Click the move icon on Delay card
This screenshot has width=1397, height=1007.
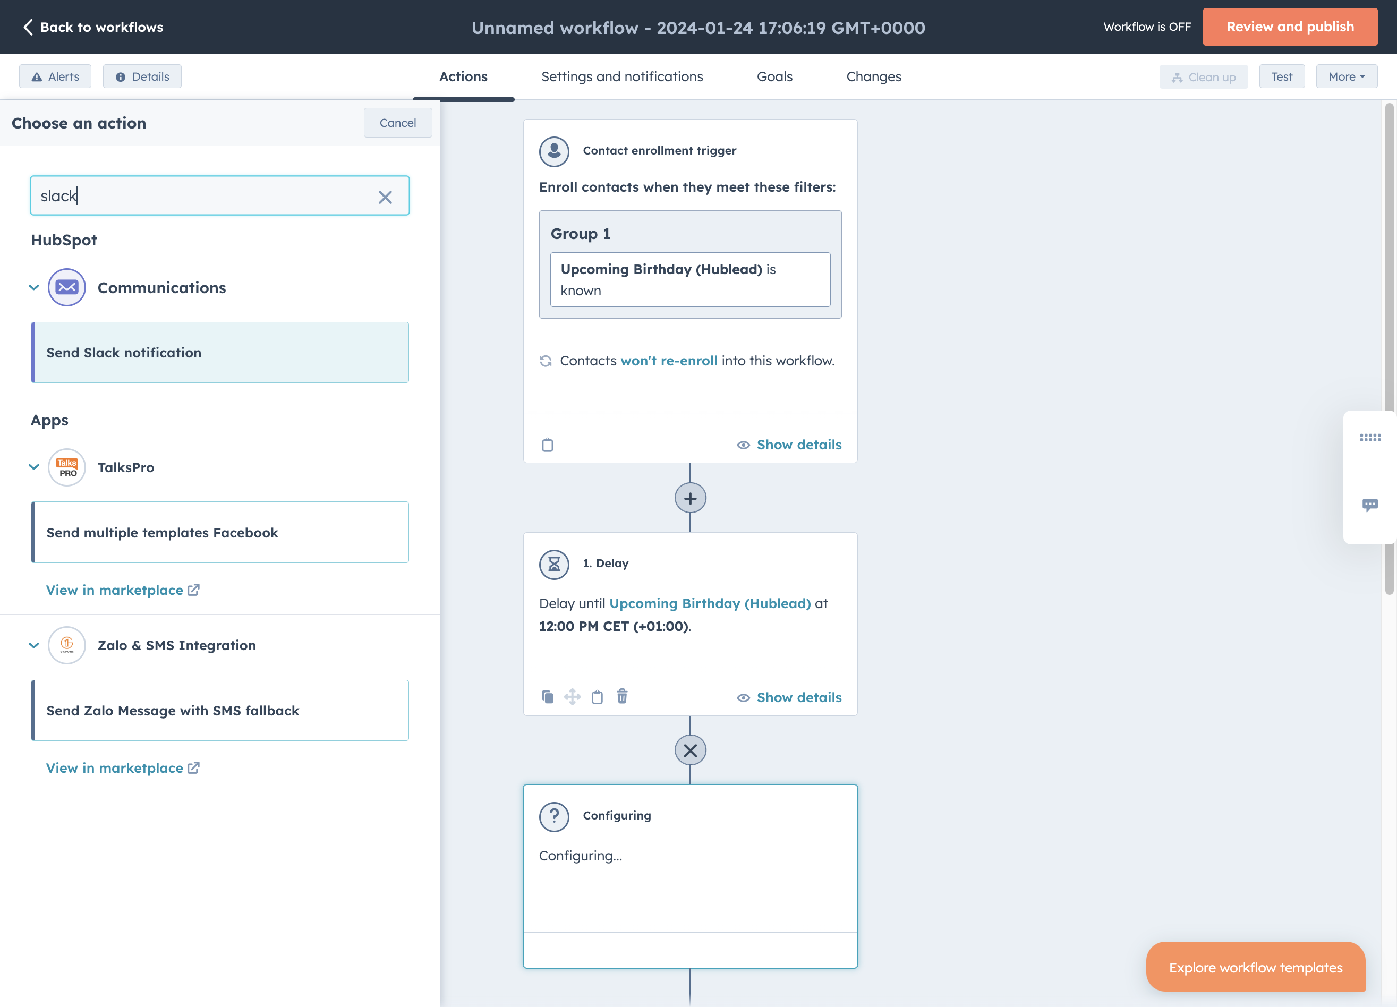tap(572, 697)
